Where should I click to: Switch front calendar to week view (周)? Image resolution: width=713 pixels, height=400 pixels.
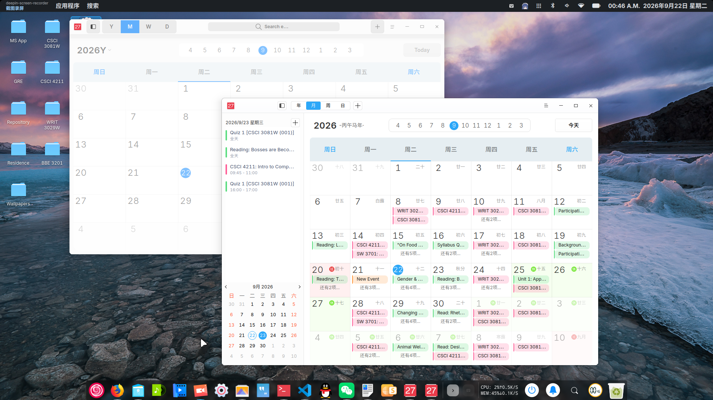pos(328,106)
